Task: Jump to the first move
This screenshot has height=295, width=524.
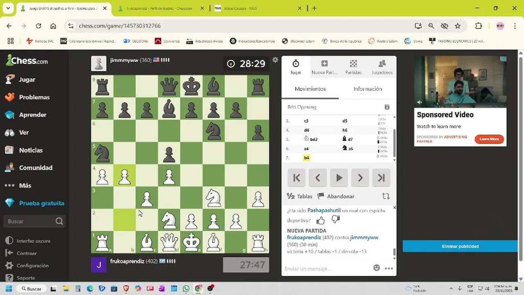Action: 296,178
